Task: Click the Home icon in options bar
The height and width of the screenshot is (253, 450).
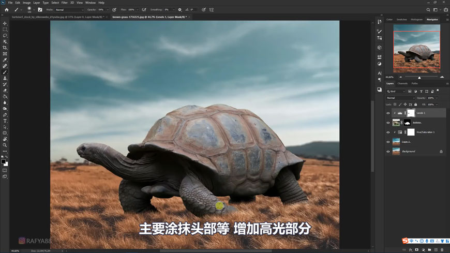Action: pos(7,10)
